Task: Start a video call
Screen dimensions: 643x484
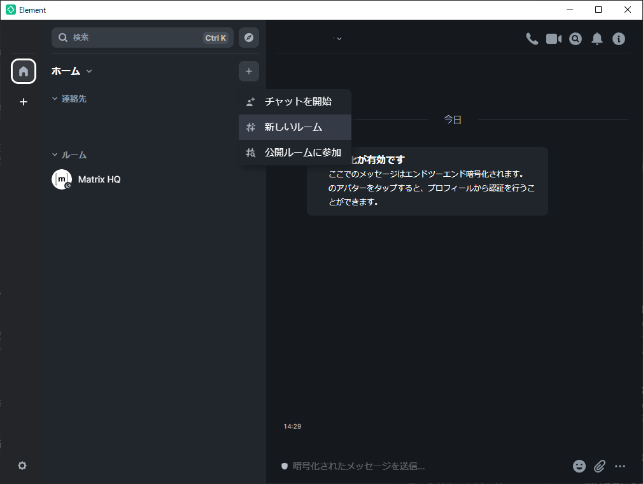Action: (x=553, y=39)
